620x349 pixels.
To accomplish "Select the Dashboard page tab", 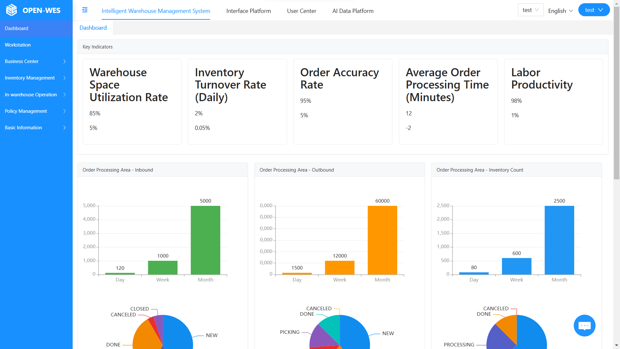I will click(93, 28).
